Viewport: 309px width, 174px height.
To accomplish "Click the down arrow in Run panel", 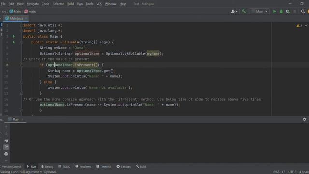I will coord(6,133).
